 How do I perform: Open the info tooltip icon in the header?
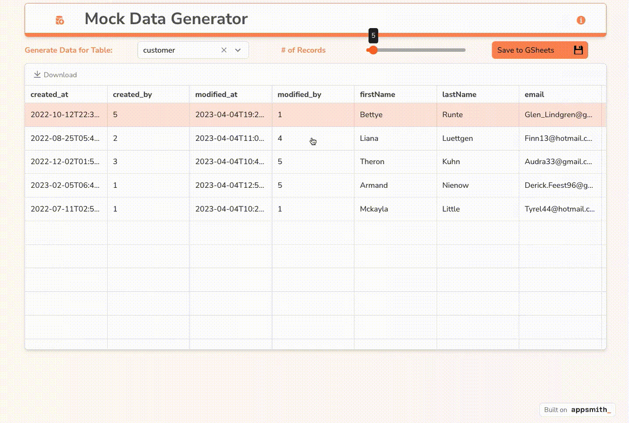coord(581,20)
